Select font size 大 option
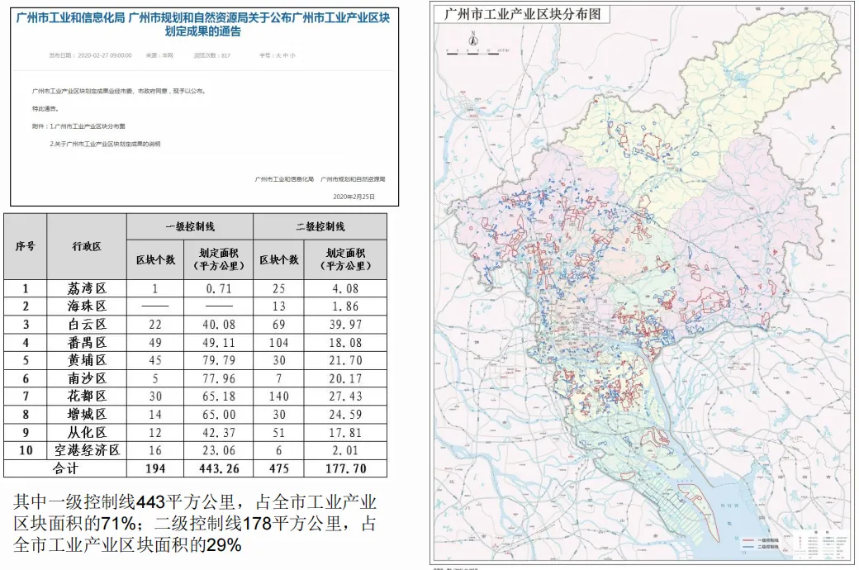 pyautogui.click(x=278, y=55)
